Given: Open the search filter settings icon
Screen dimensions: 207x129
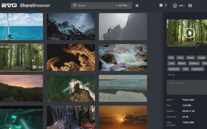Looking at the screenshot, I should [x=137, y=5].
